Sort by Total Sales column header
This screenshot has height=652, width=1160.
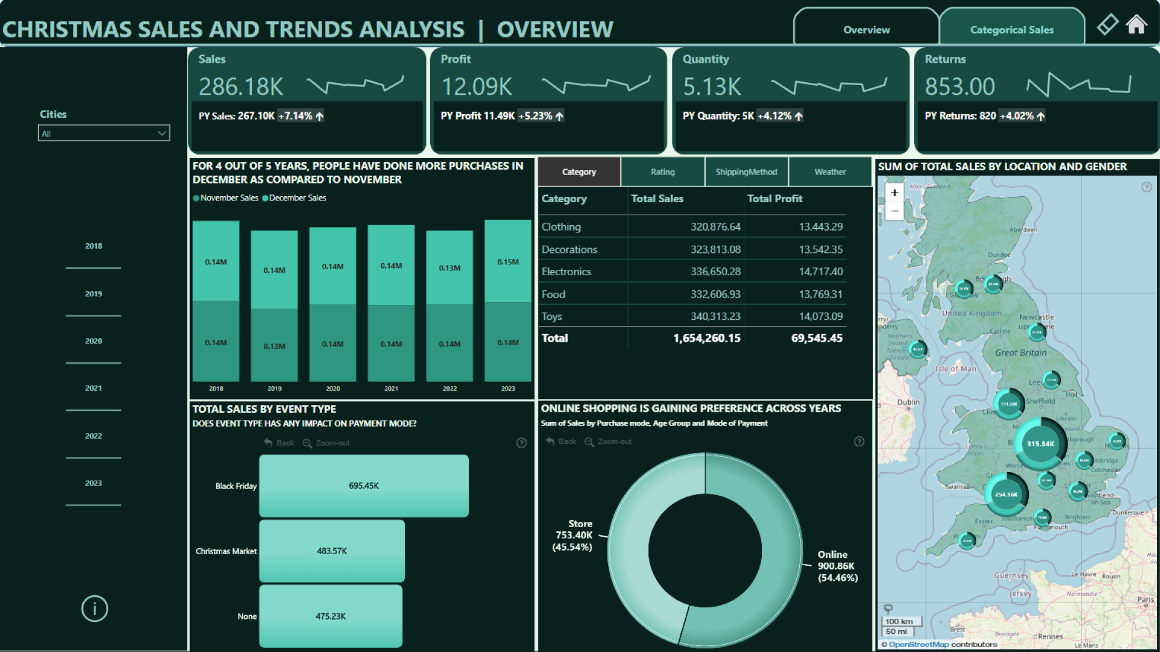click(657, 199)
